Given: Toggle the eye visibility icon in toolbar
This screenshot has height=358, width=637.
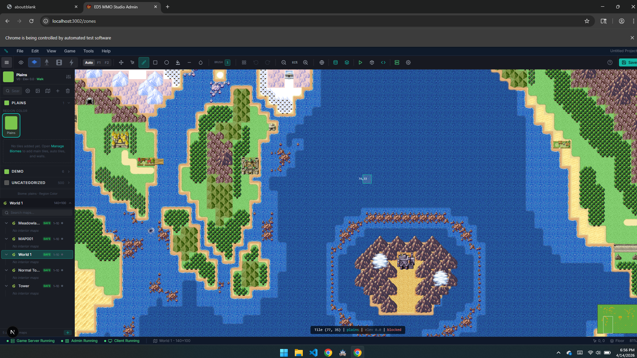Looking at the screenshot, I should 21,62.
